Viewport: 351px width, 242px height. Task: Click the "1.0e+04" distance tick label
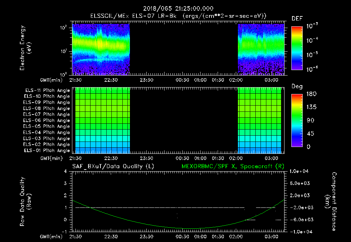[299, 171]
